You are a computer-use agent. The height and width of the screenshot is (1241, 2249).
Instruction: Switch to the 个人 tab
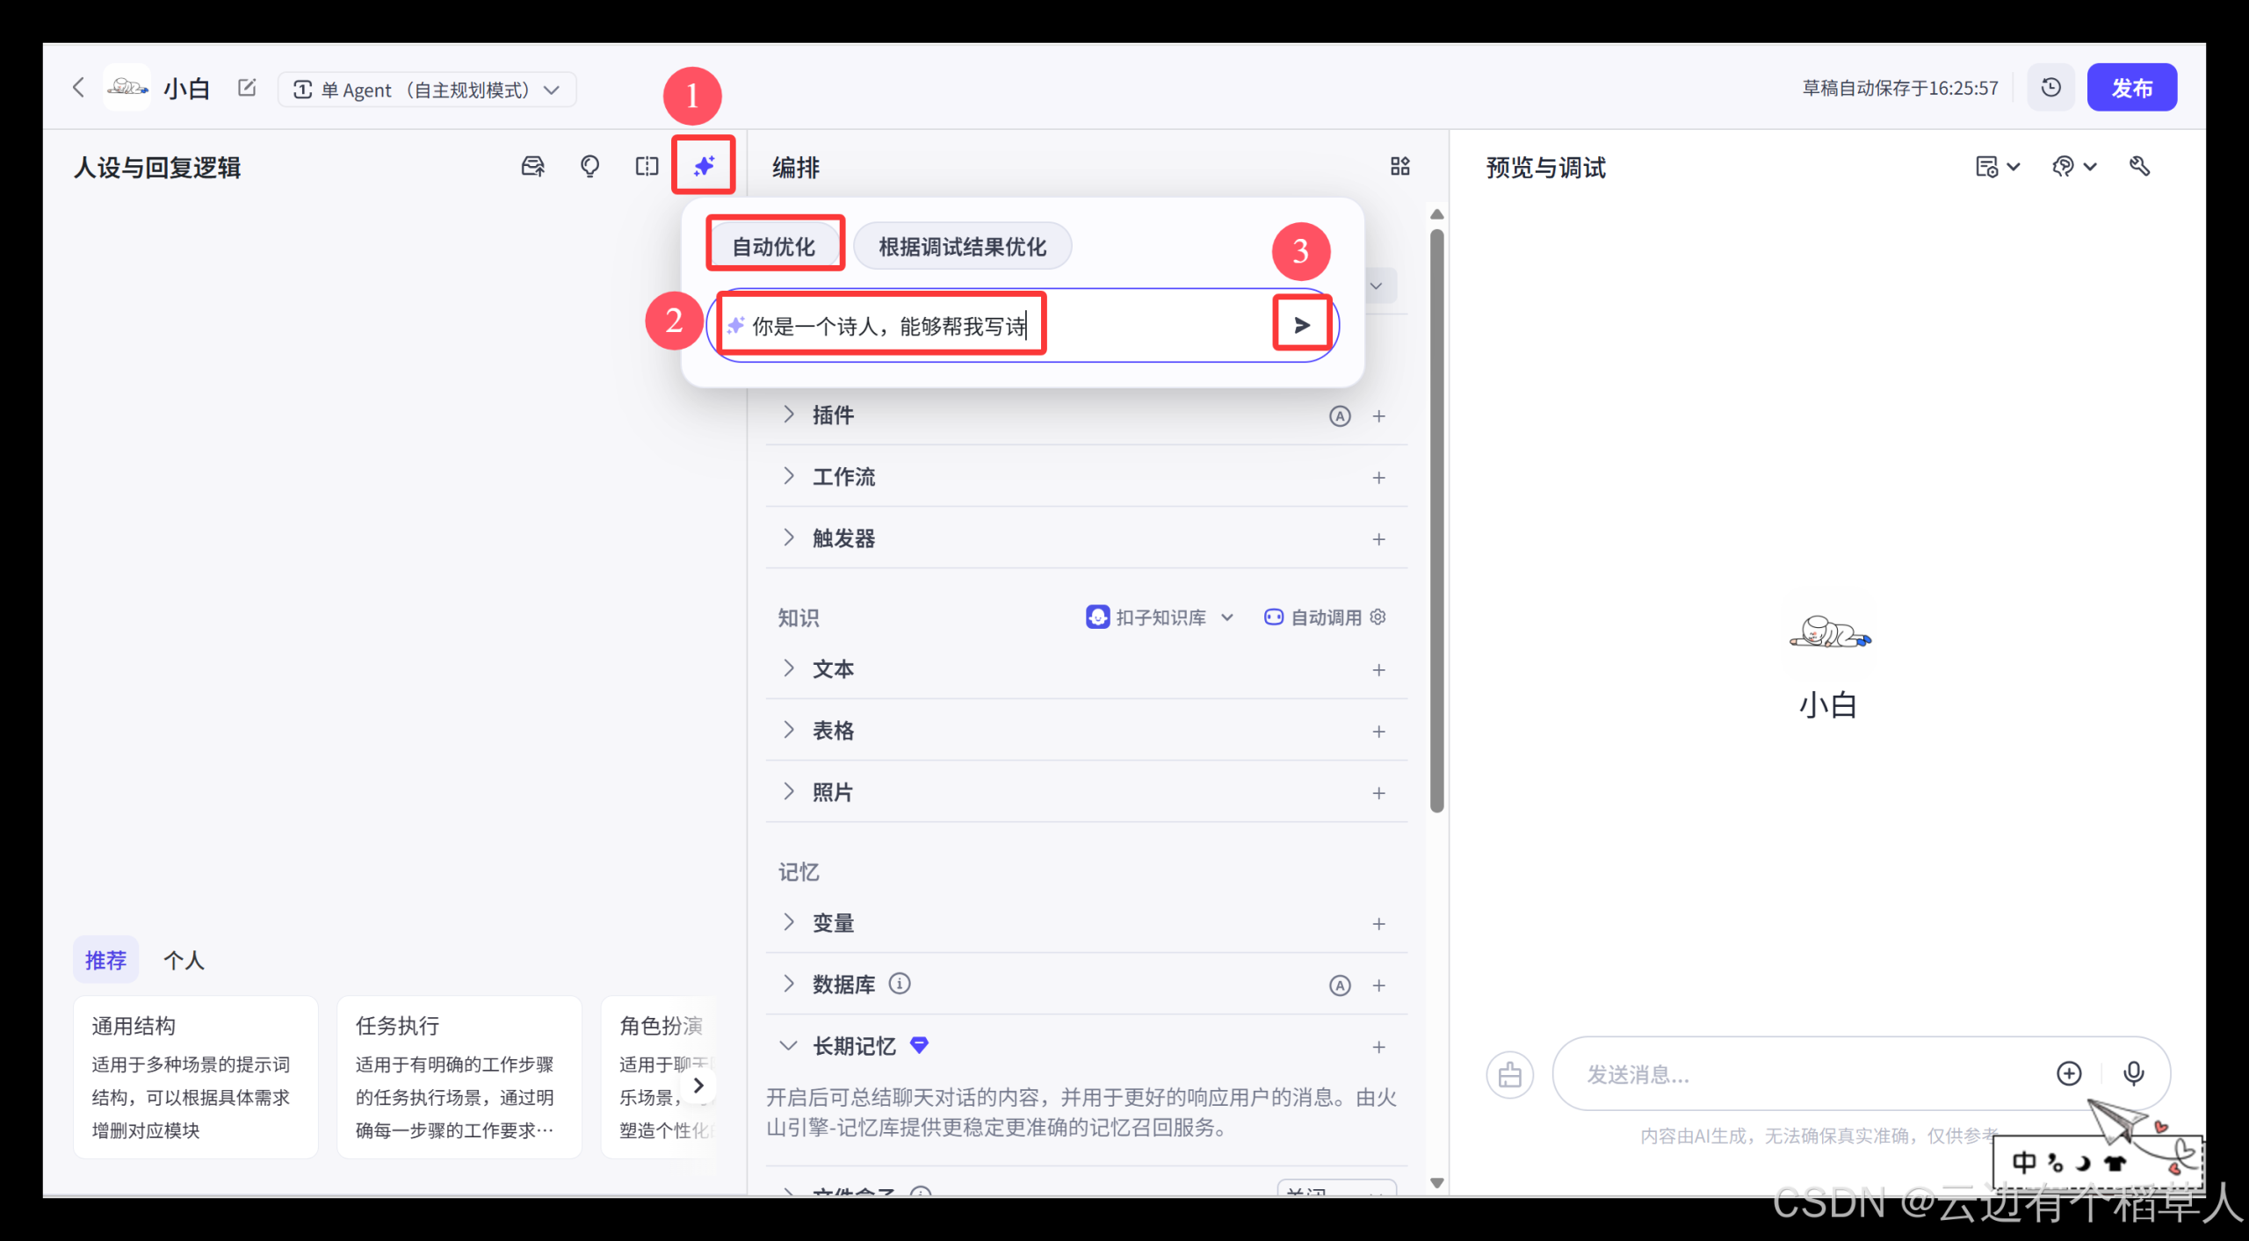(184, 960)
